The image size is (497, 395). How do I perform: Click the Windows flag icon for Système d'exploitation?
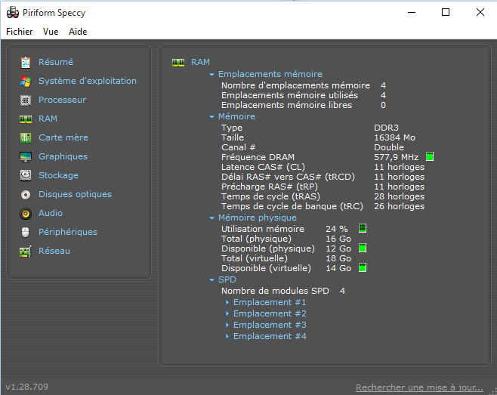click(x=26, y=81)
